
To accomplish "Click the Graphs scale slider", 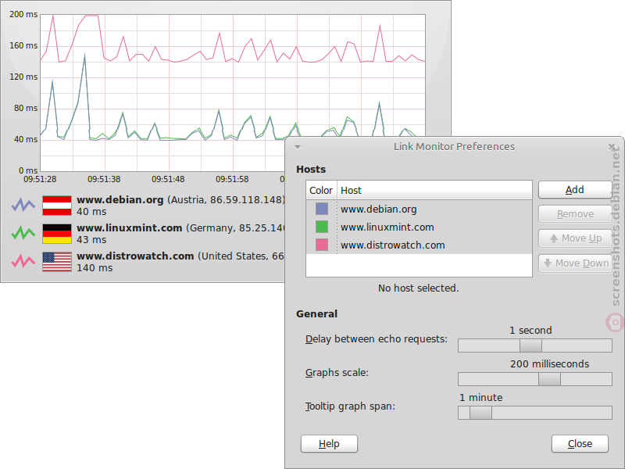I will 535,379.
